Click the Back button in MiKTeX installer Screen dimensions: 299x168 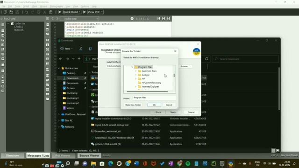tap(157, 112)
